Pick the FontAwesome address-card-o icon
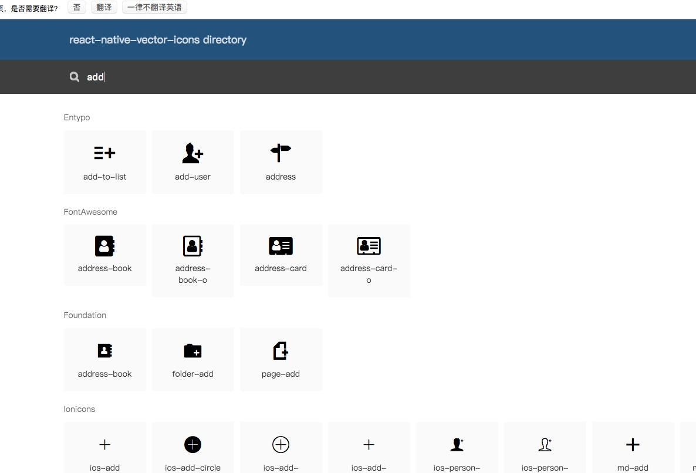 pyautogui.click(x=369, y=246)
